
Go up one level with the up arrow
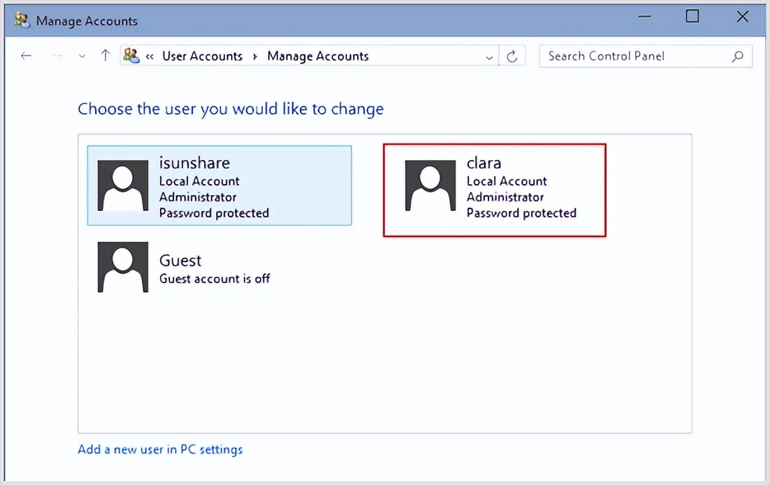[105, 56]
